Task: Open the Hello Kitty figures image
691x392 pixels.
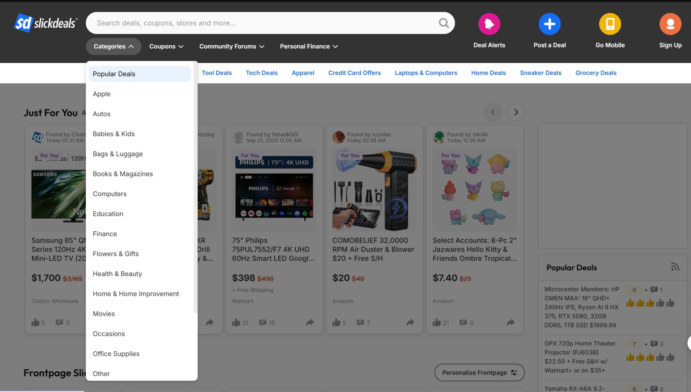Action: click(475, 189)
